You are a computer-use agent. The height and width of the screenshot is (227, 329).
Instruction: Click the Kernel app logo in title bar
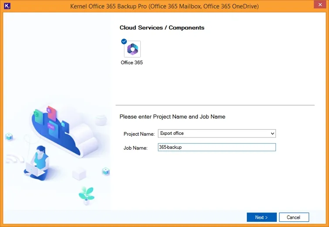pyautogui.click(x=7, y=6)
